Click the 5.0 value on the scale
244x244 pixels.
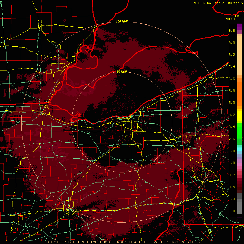tap(232, 103)
